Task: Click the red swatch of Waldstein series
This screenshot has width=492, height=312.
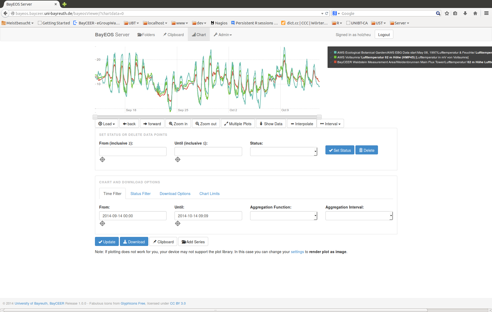Action: pyautogui.click(x=335, y=62)
